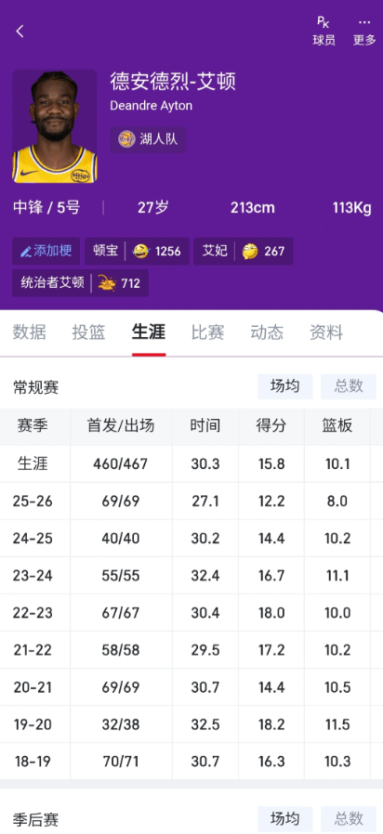Click the 季后赛 section heading

pos(35,820)
